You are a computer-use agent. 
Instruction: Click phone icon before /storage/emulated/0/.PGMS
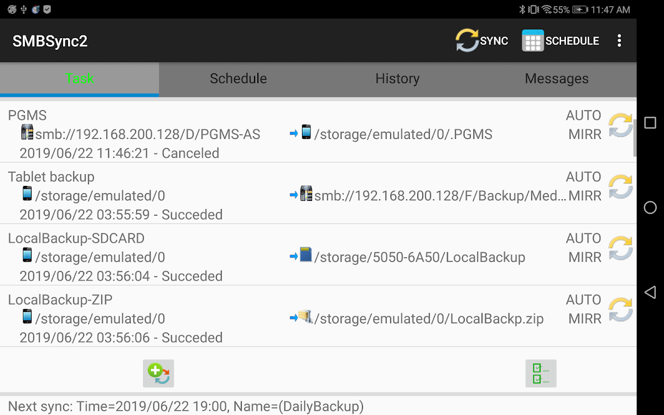tap(306, 132)
